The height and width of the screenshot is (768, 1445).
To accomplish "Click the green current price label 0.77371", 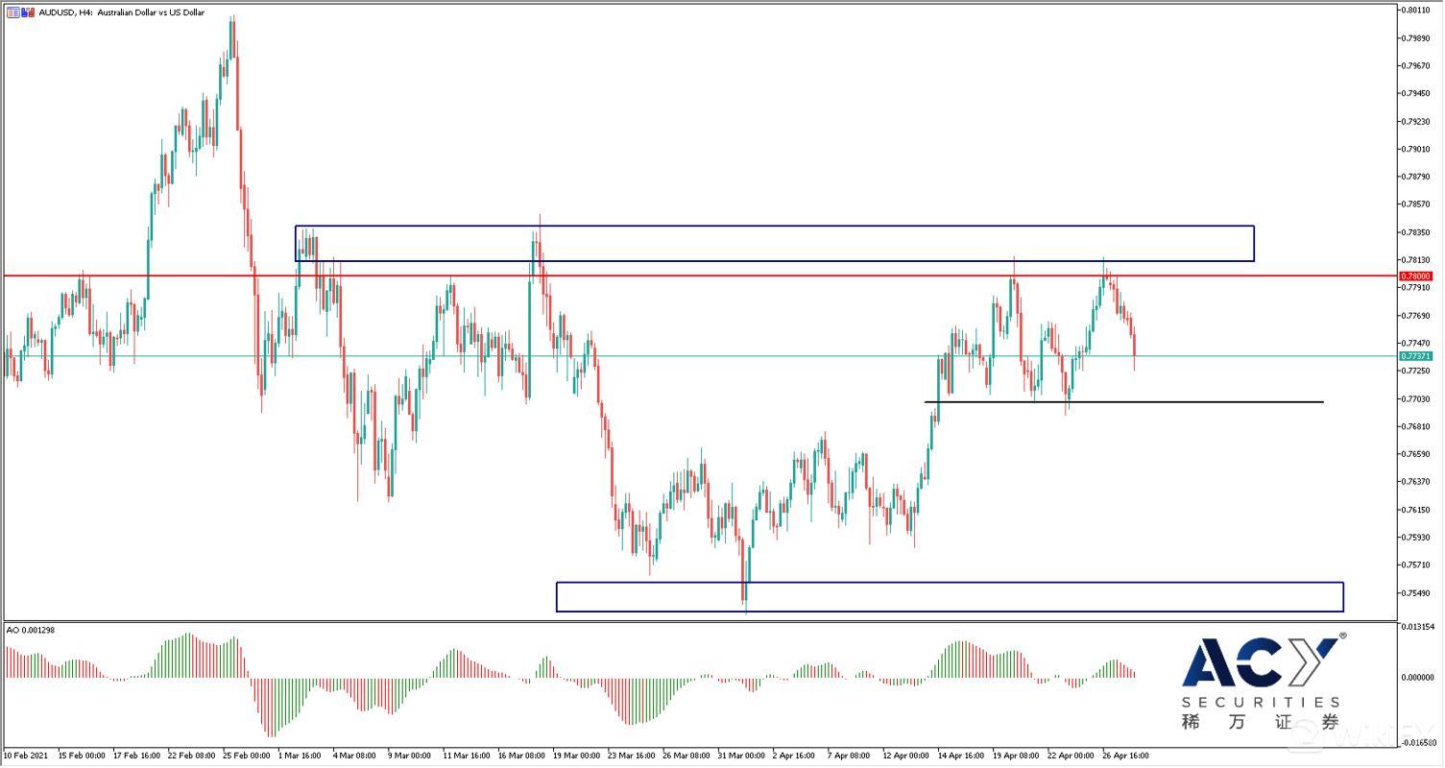I will 1416,356.
